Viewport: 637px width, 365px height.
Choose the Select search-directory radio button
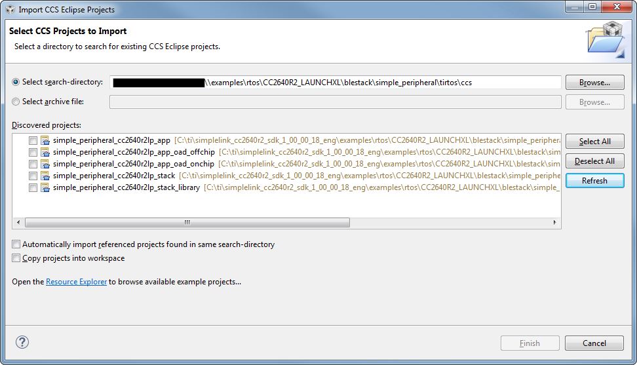coord(16,82)
